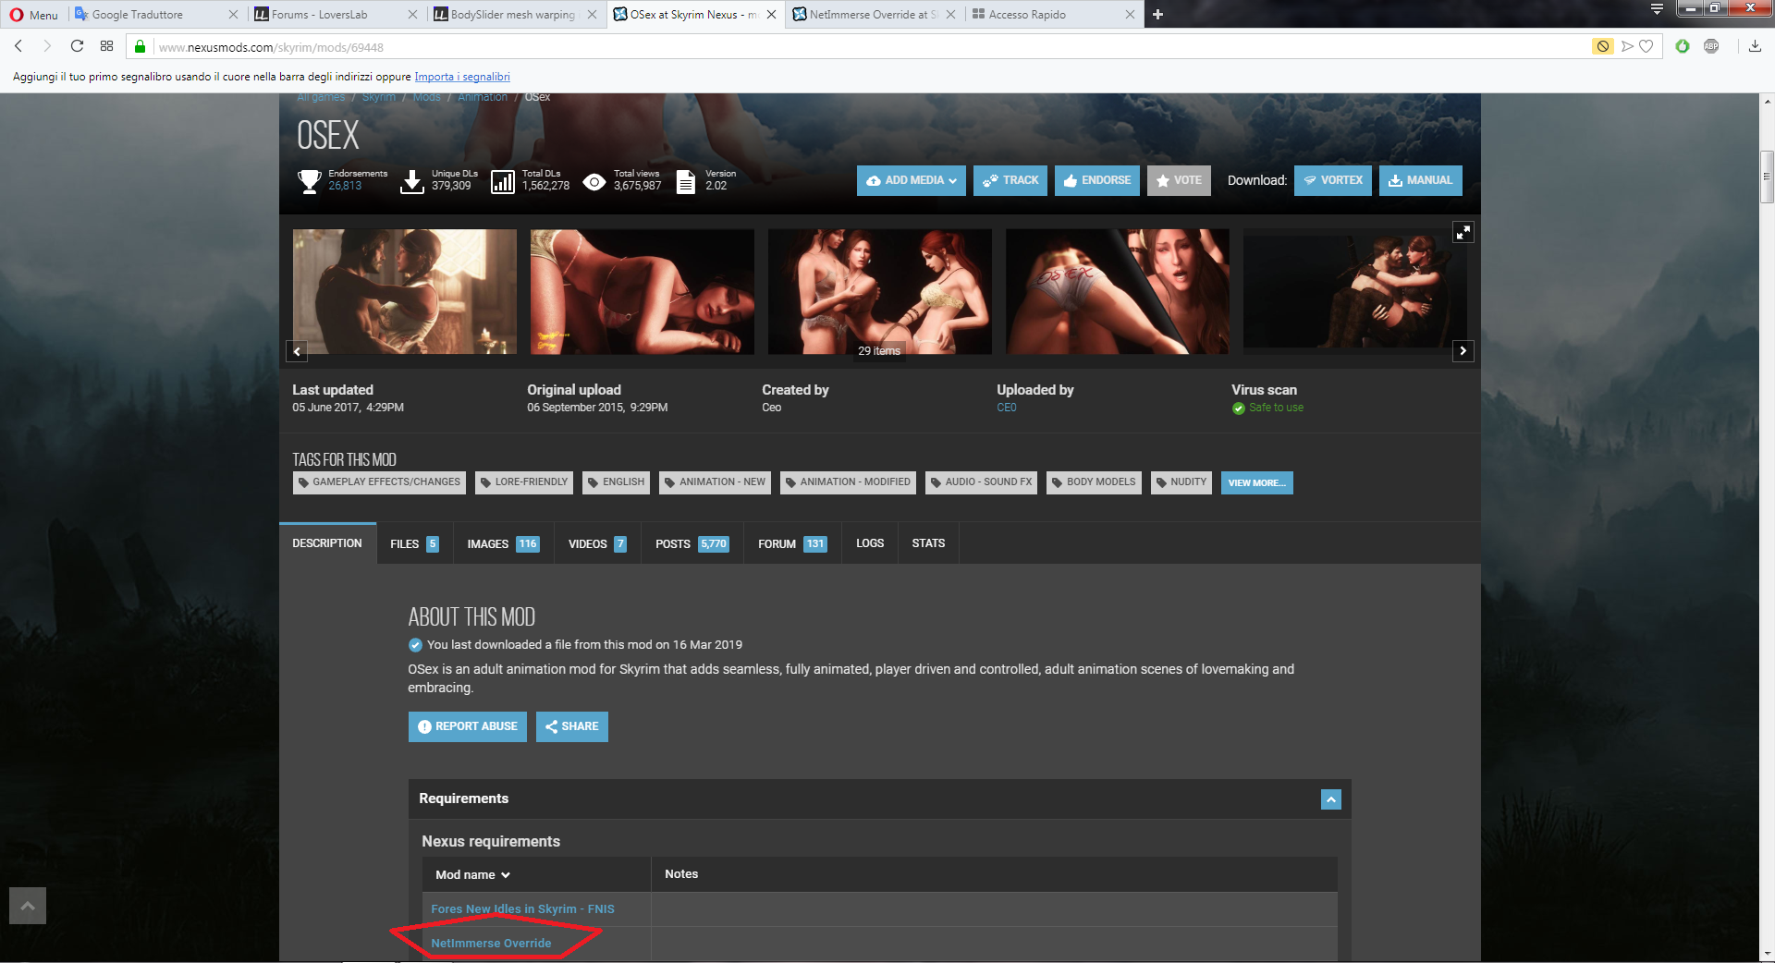Click the page's vertical scrollbar thumb
This screenshot has width=1775, height=963.
[x=1767, y=177]
